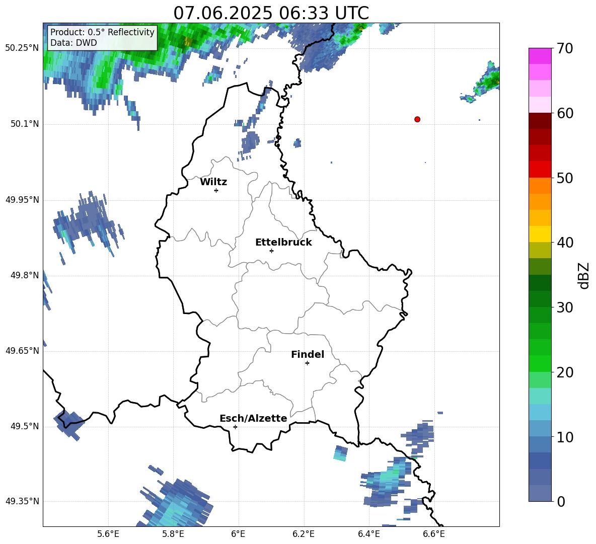This screenshot has width=596, height=544.
Task: Click the Ettelbruck station label
Action: click(x=283, y=243)
